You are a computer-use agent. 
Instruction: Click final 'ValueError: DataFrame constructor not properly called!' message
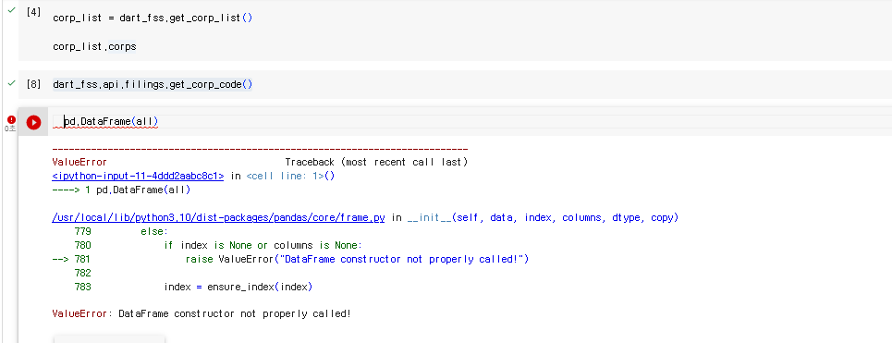coord(202,313)
